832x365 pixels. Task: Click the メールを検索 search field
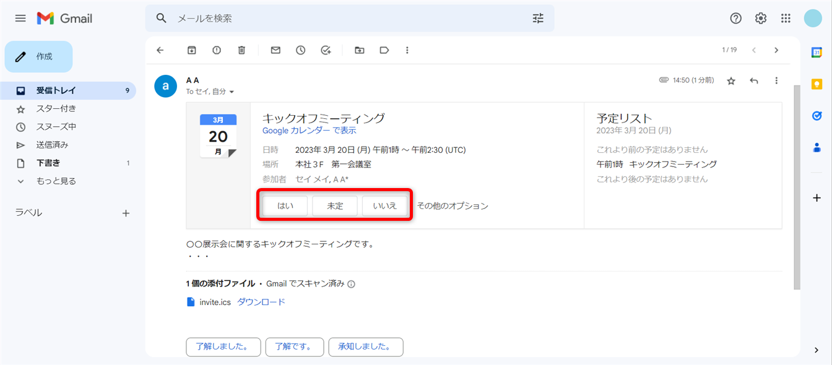(x=347, y=19)
